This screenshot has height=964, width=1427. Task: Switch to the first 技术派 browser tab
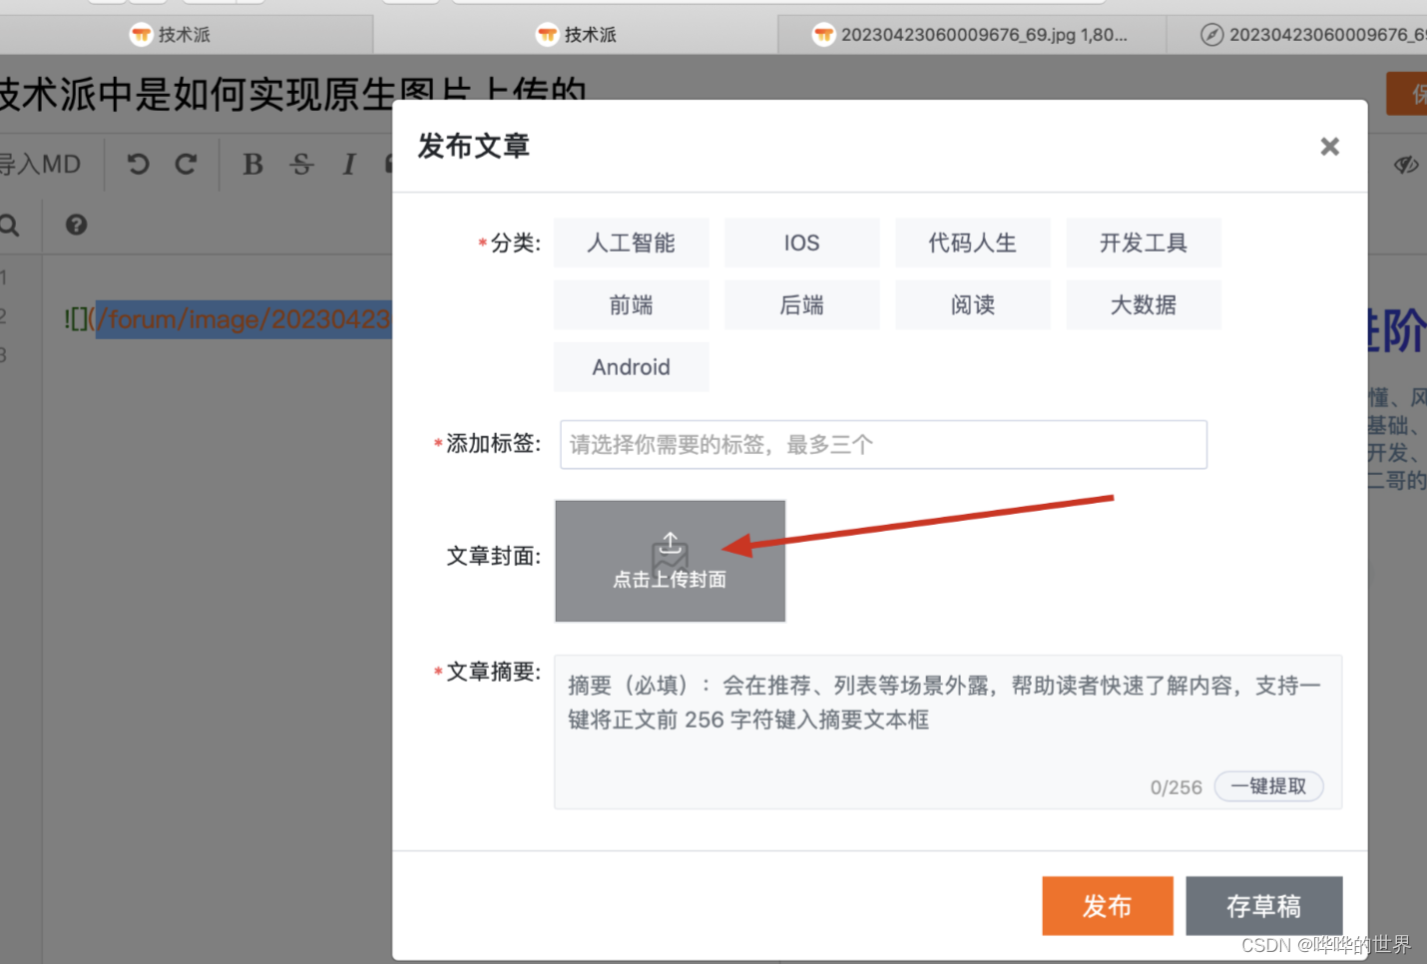(x=185, y=35)
